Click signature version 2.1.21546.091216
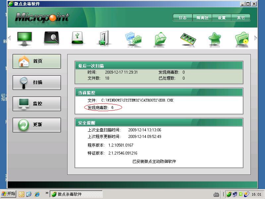The width and height of the screenshot is (265, 199). tap(123, 153)
